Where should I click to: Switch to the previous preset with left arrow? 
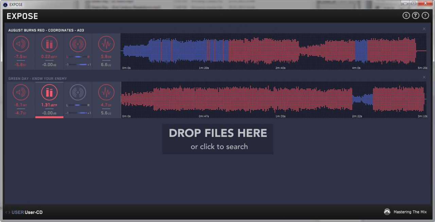pos(6,213)
